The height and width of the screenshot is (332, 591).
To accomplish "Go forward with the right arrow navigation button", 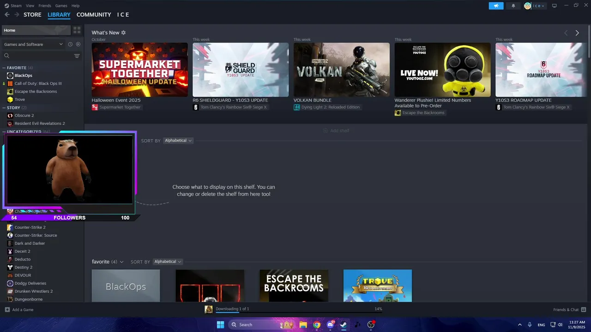I will pyautogui.click(x=17, y=15).
